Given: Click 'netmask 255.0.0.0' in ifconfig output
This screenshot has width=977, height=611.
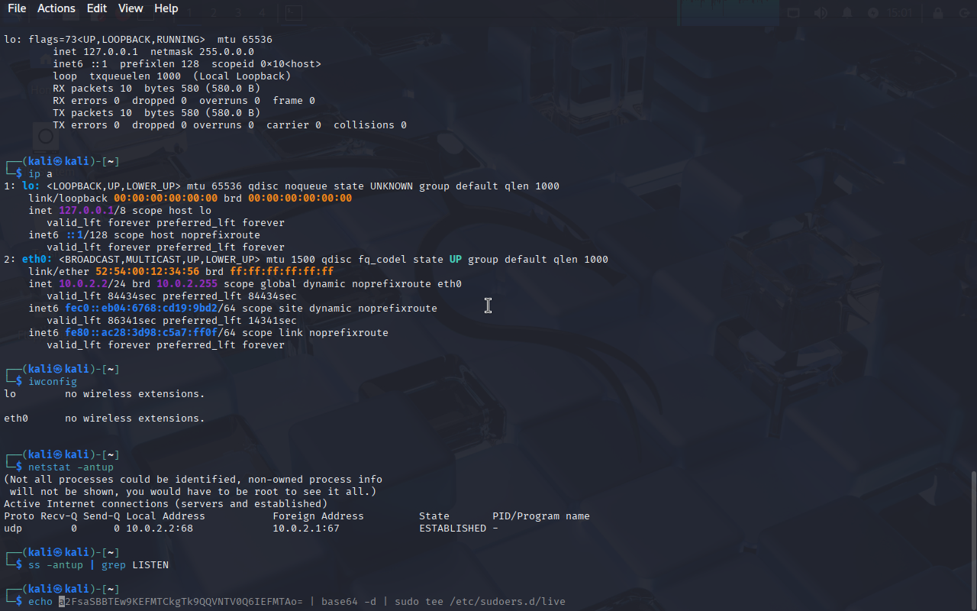Looking at the screenshot, I should coord(202,52).
